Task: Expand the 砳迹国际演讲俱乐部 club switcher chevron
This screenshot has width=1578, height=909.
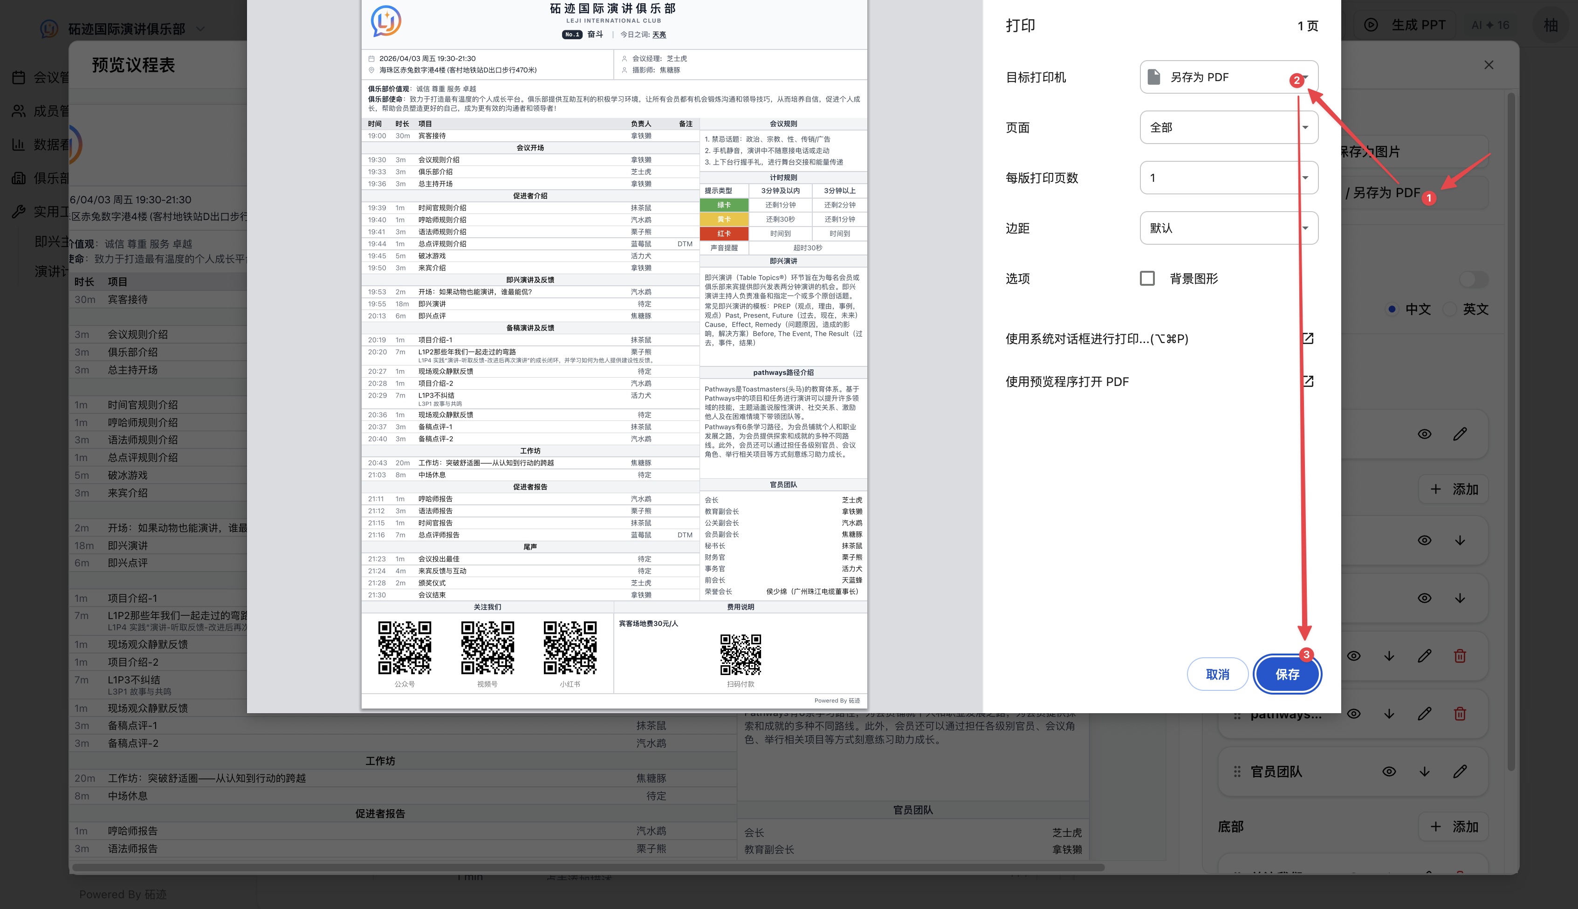Action: 200,29
